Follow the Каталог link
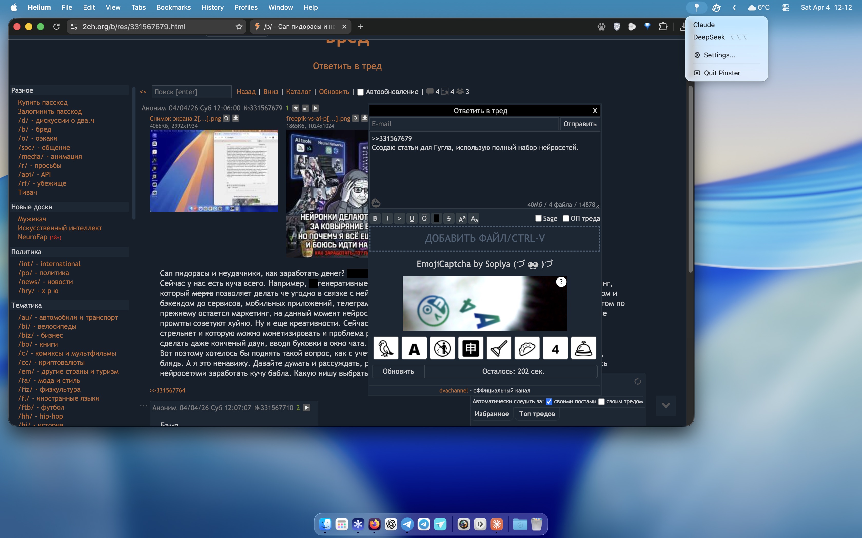The width and height of the screenshot is (862, 538). pyautogui.click(x=299, y=92)
